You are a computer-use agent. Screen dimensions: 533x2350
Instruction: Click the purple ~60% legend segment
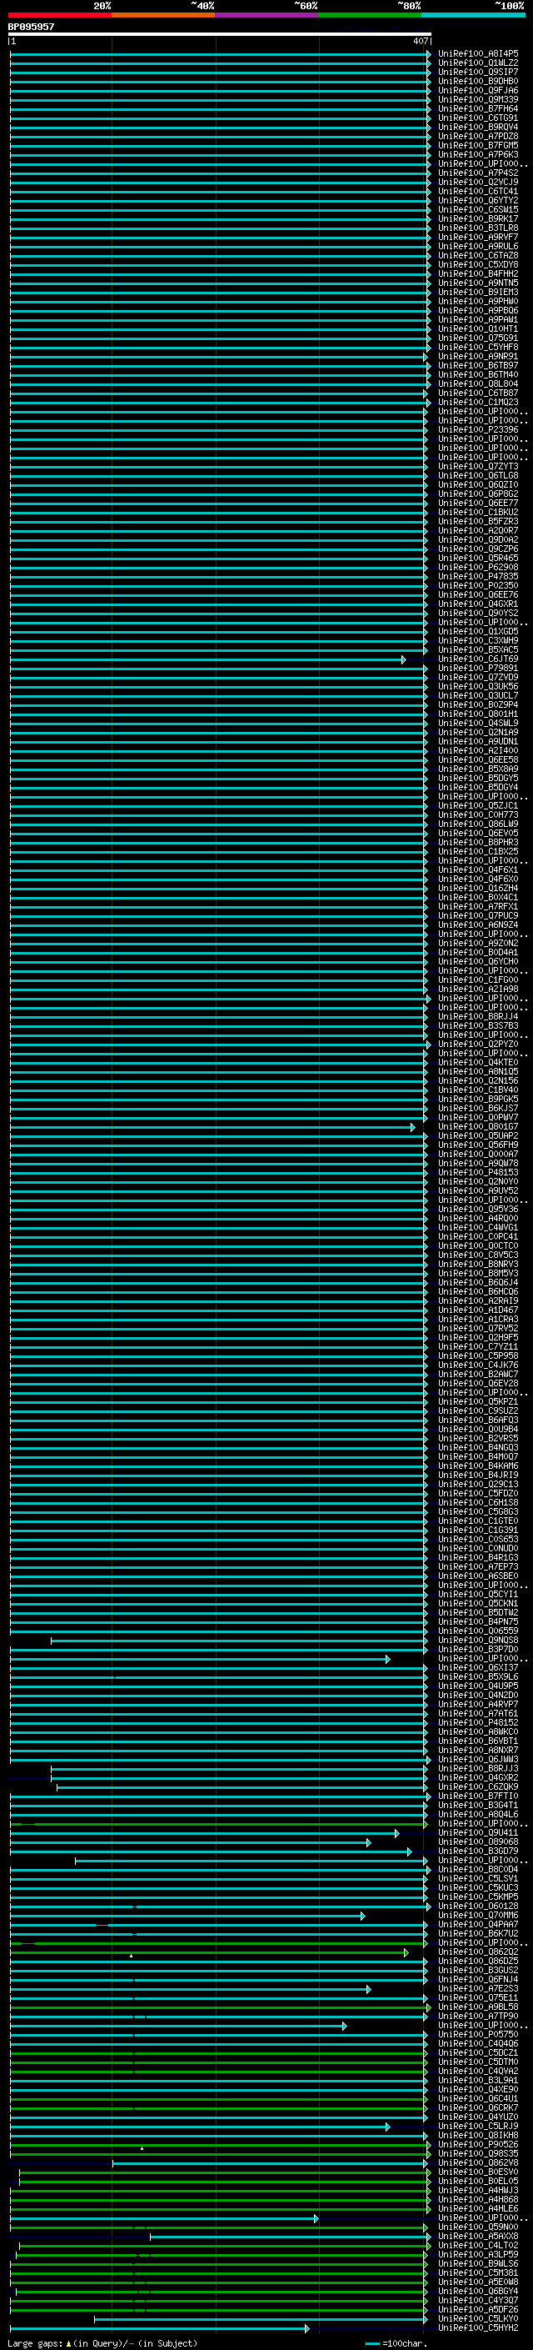[267, 15]
